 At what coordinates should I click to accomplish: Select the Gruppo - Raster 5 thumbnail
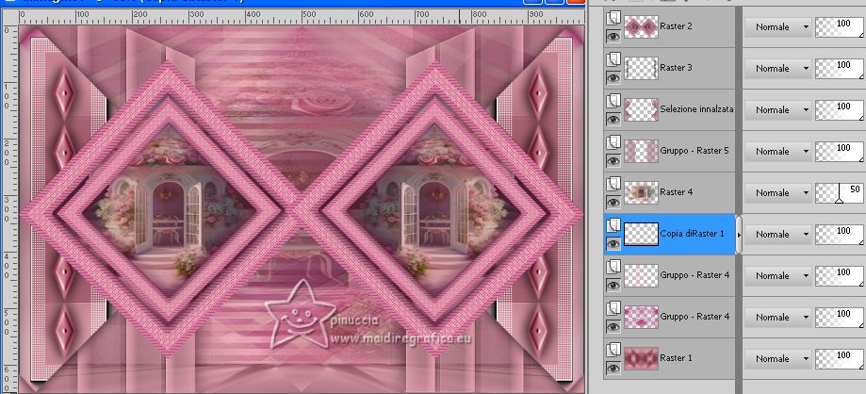[641, 151]
